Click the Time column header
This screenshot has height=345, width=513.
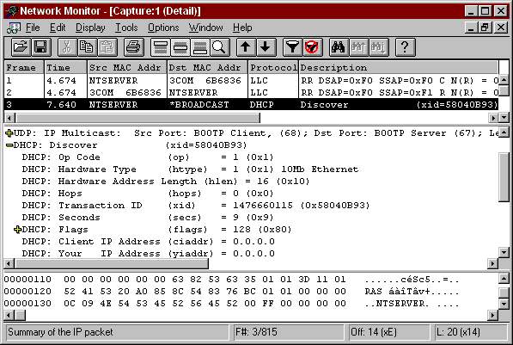pos(66,67)
